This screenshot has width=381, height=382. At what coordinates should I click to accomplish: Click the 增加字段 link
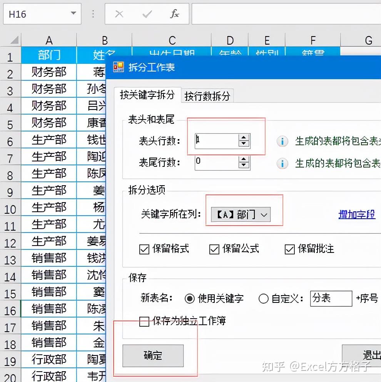pos(357,214)
